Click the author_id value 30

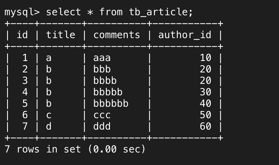[205, 92]
